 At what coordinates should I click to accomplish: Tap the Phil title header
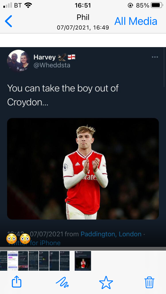(83, 18)
